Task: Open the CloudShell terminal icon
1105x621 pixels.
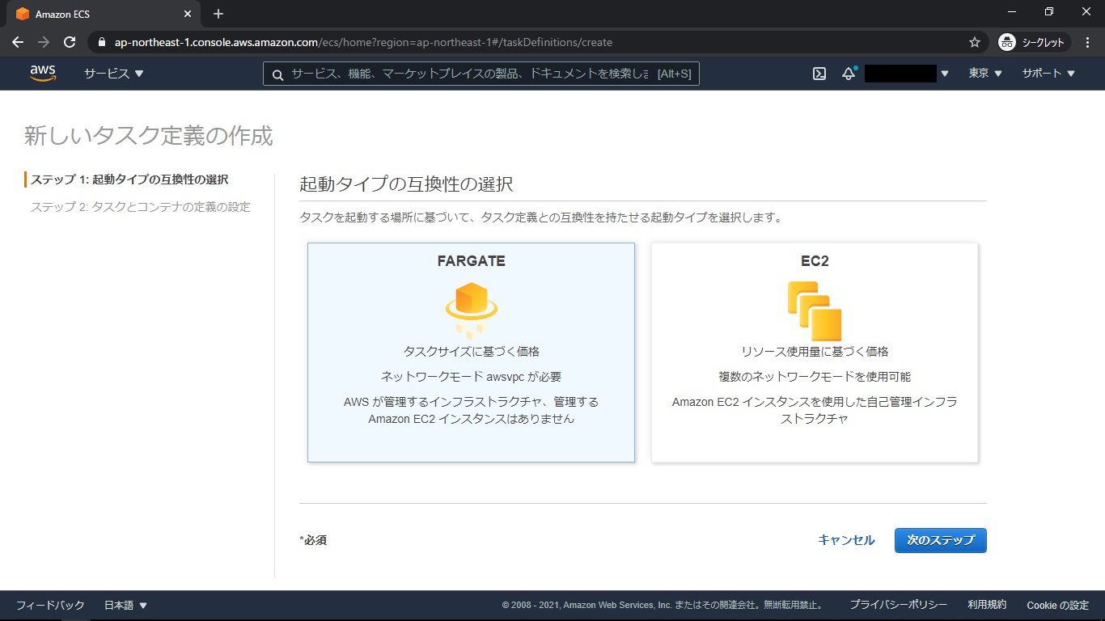Action: click(x=819, y=74)
